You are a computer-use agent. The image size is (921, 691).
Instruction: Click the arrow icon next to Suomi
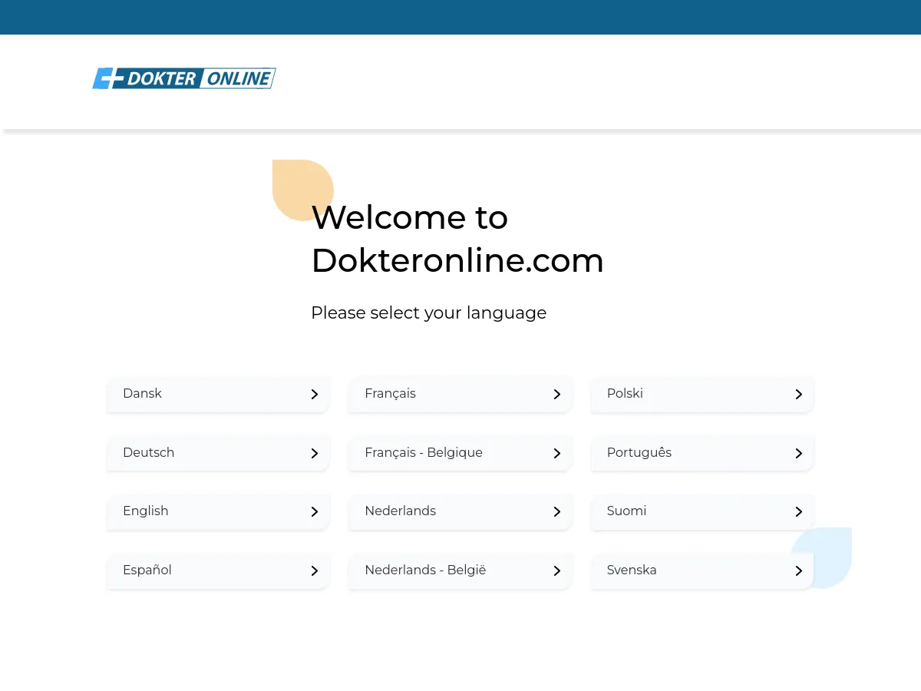tap(798, 511)
